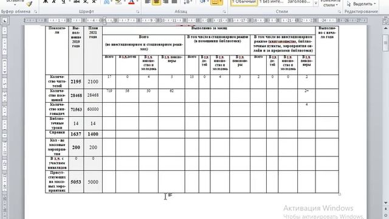Click the План 2021 года header
The height and width of the screenshot is (219, 389).
pos(93,32)
